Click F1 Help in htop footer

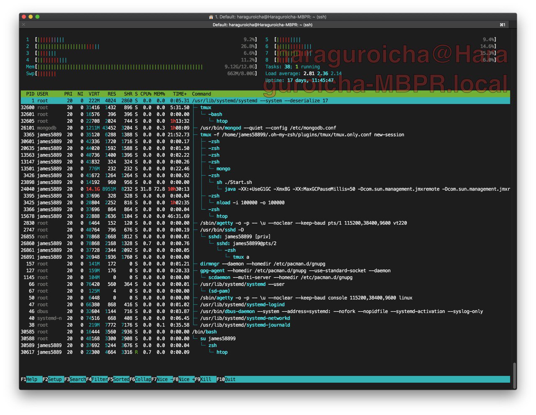(31, 379)
